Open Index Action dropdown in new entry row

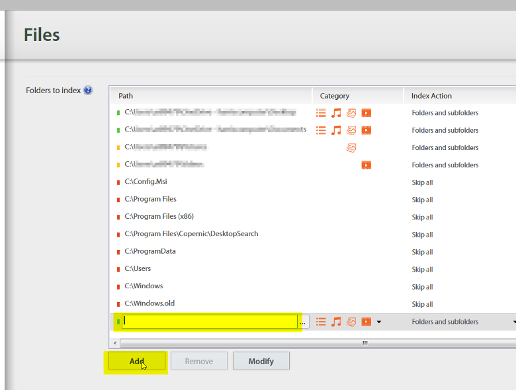pos(513,322)
